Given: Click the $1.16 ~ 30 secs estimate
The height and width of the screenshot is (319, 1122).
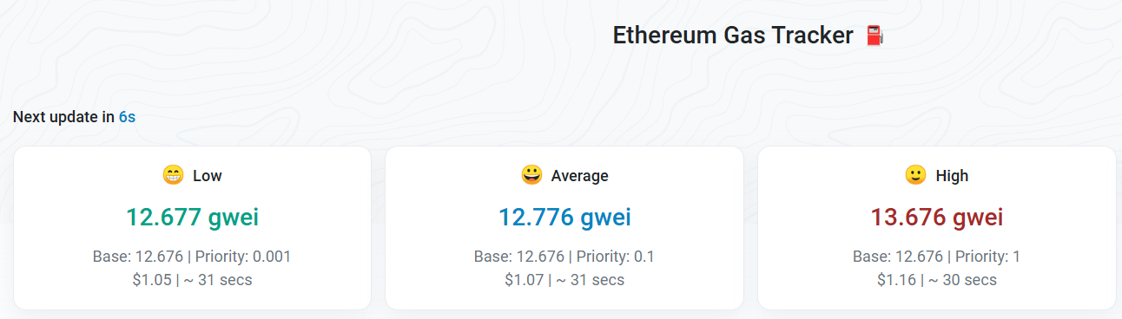Looking at the screenshot, I should 937,280.
